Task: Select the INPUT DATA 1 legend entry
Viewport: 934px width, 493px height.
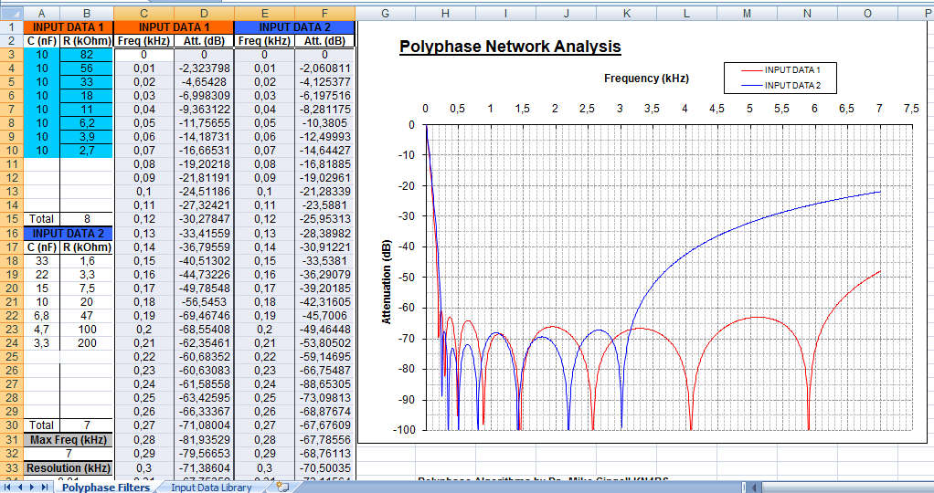Action: (x=780, y=70)
